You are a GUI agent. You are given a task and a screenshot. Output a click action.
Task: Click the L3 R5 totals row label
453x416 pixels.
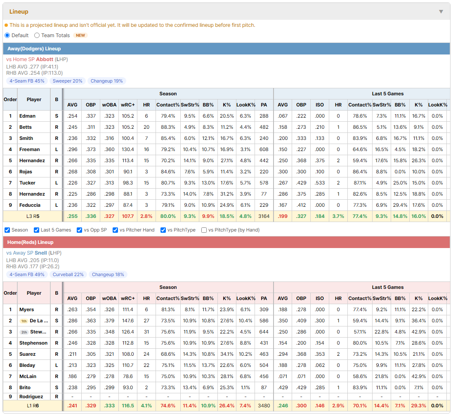33,216
